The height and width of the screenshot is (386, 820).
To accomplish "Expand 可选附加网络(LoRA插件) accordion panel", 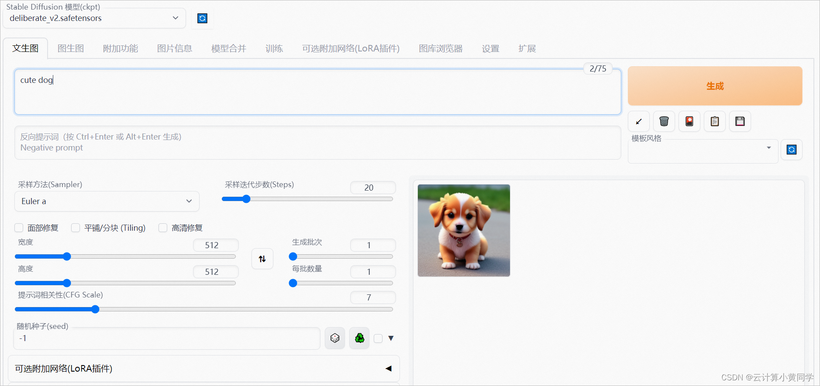I will pos(204,369).
